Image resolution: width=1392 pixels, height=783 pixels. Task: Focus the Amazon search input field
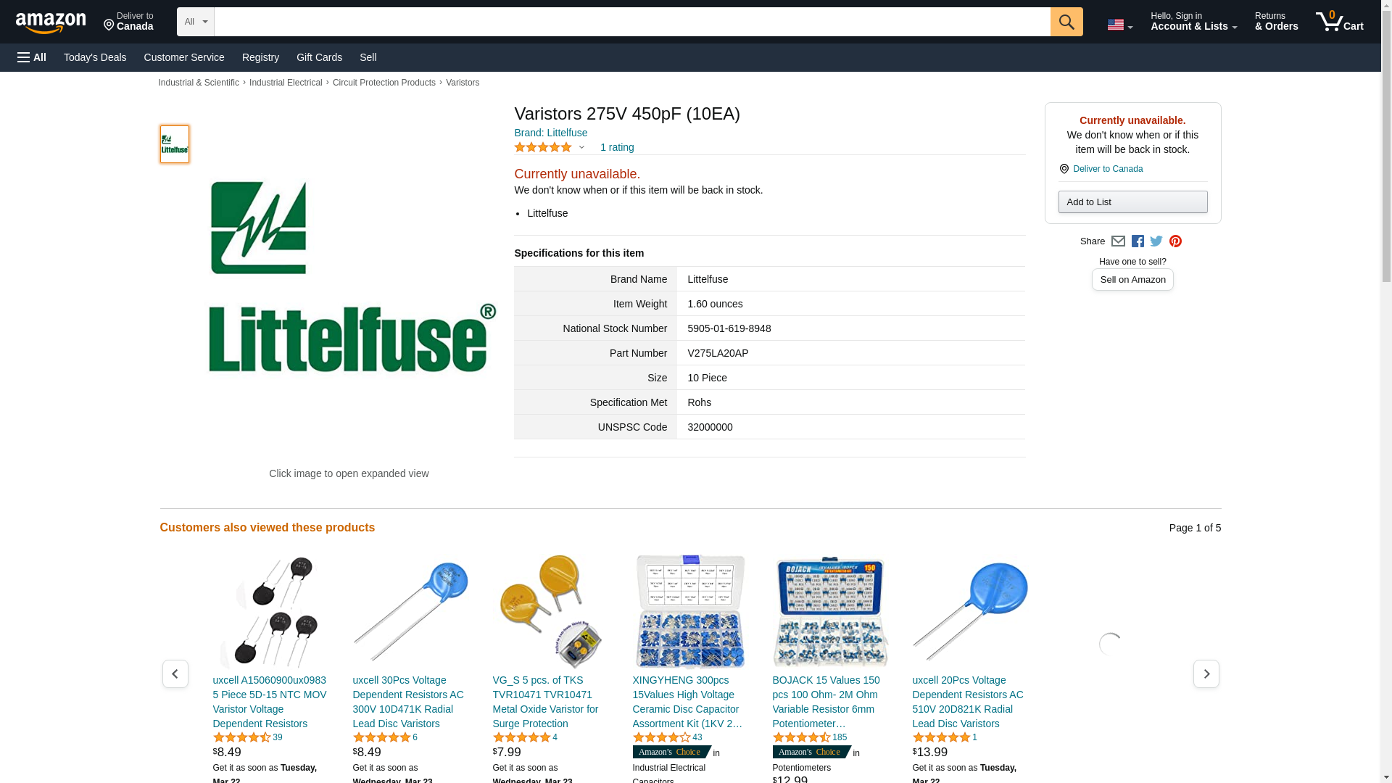631,22
